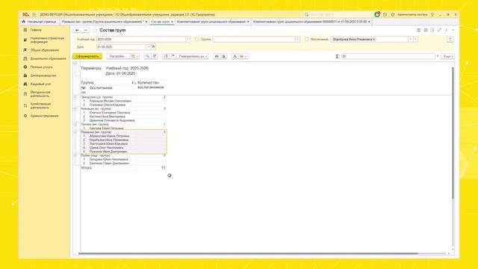
Task: Open Администрирование section in sidebar
Action: point(44,116)
